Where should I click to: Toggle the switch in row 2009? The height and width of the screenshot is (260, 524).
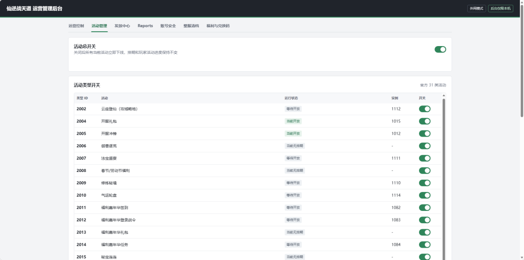425,183
